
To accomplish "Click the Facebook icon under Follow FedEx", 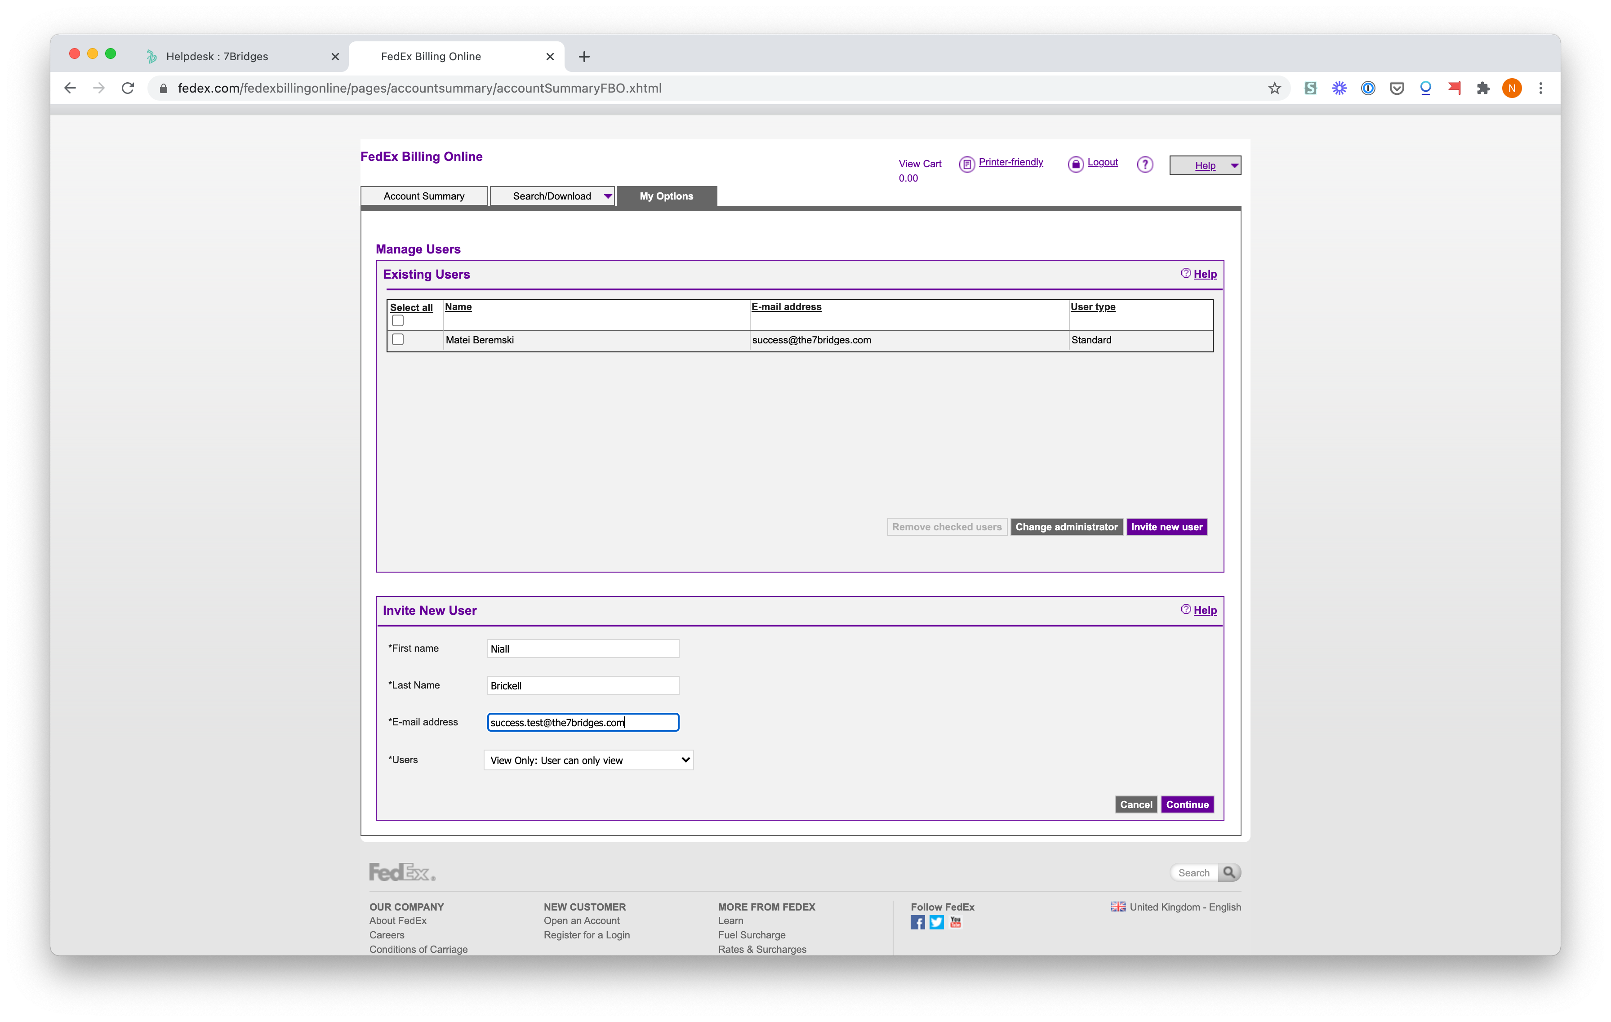I will click(917, 922).
